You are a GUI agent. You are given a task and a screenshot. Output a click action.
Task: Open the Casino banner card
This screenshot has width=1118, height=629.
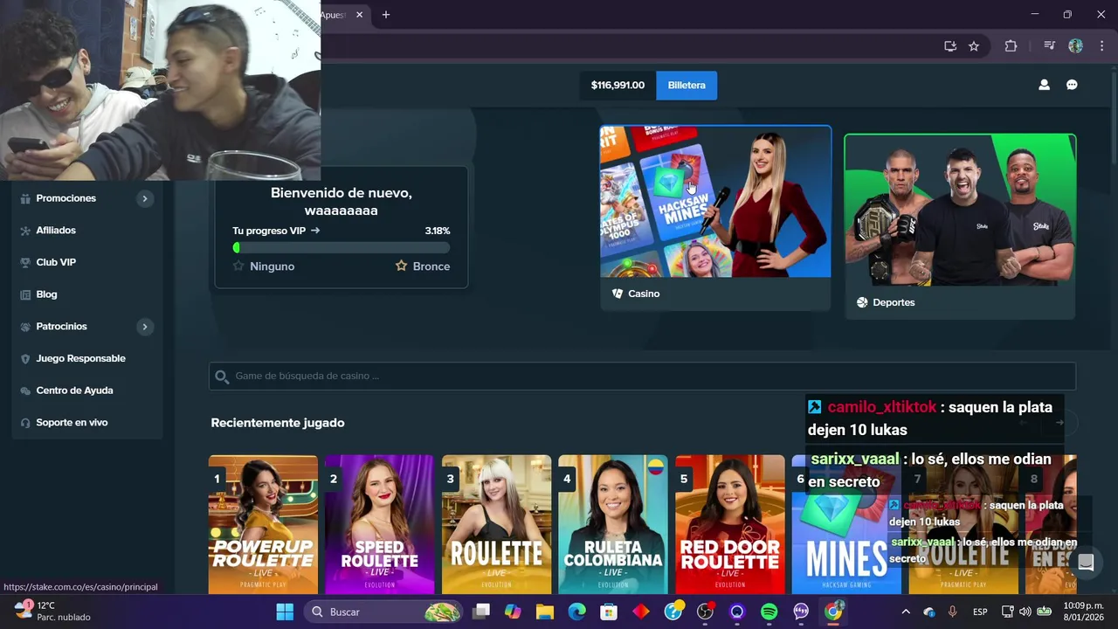point(715,218)
